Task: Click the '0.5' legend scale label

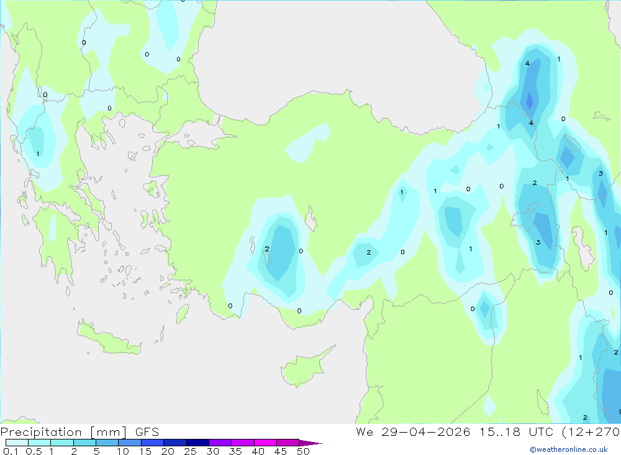Action: [x=34, y=451]
